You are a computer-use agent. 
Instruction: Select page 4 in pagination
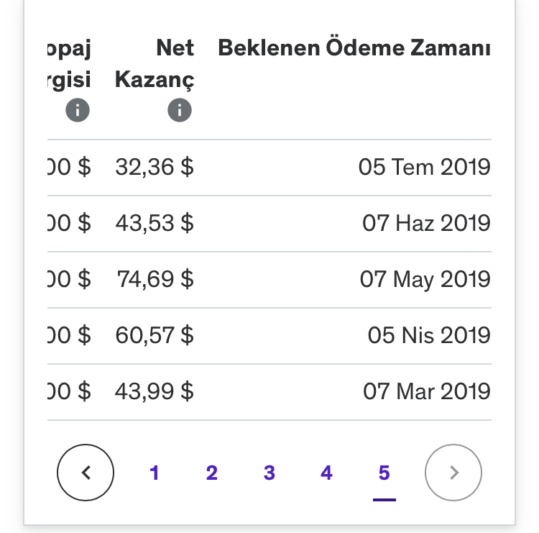pyautogui.click(x=326, y=473)
